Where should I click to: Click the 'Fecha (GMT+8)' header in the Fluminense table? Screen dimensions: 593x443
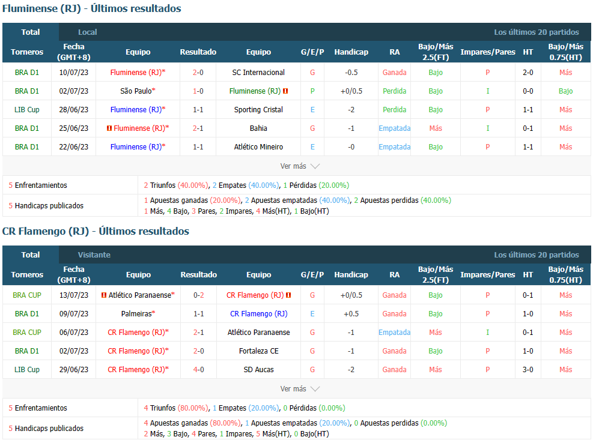coord(74,52)
